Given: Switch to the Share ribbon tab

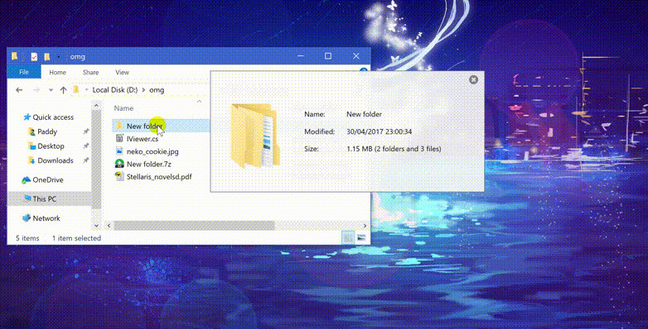Looking at the screenshot, I should click(90, 72).
